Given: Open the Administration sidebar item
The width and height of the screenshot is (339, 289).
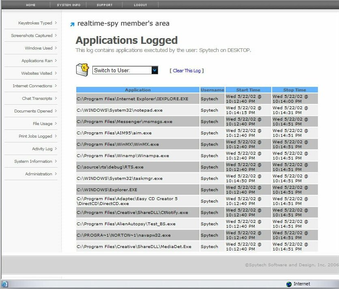Looking at the screenshot, I should click(x=39, y=174).
